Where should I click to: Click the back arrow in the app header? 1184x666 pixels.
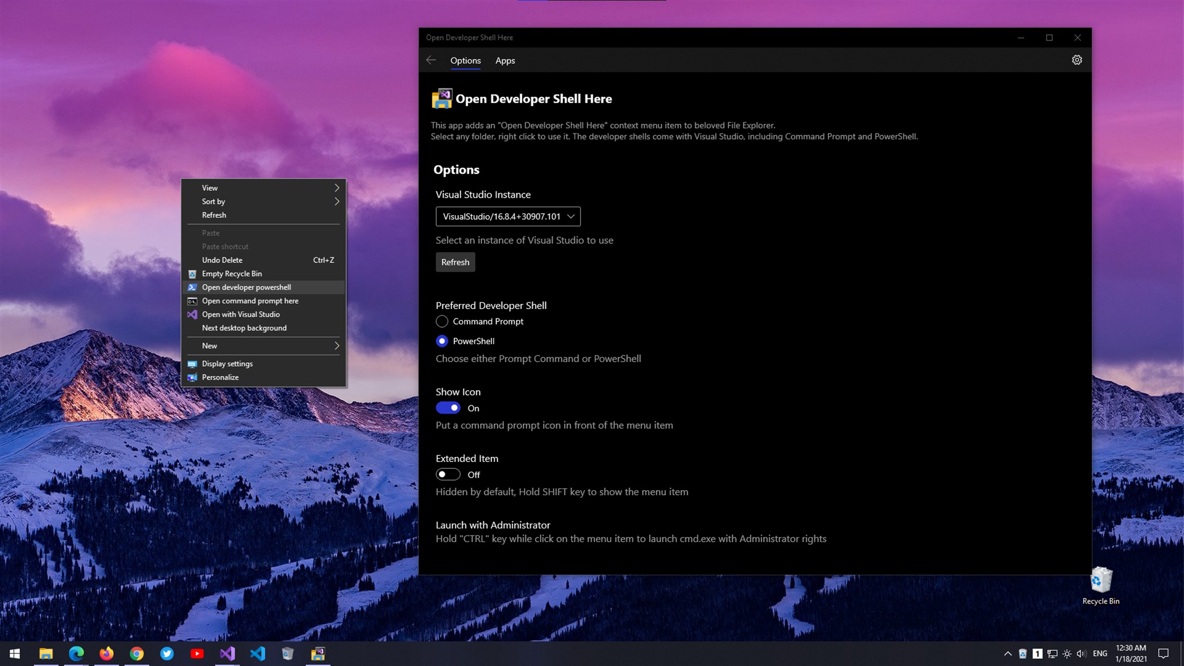point(431,60)
